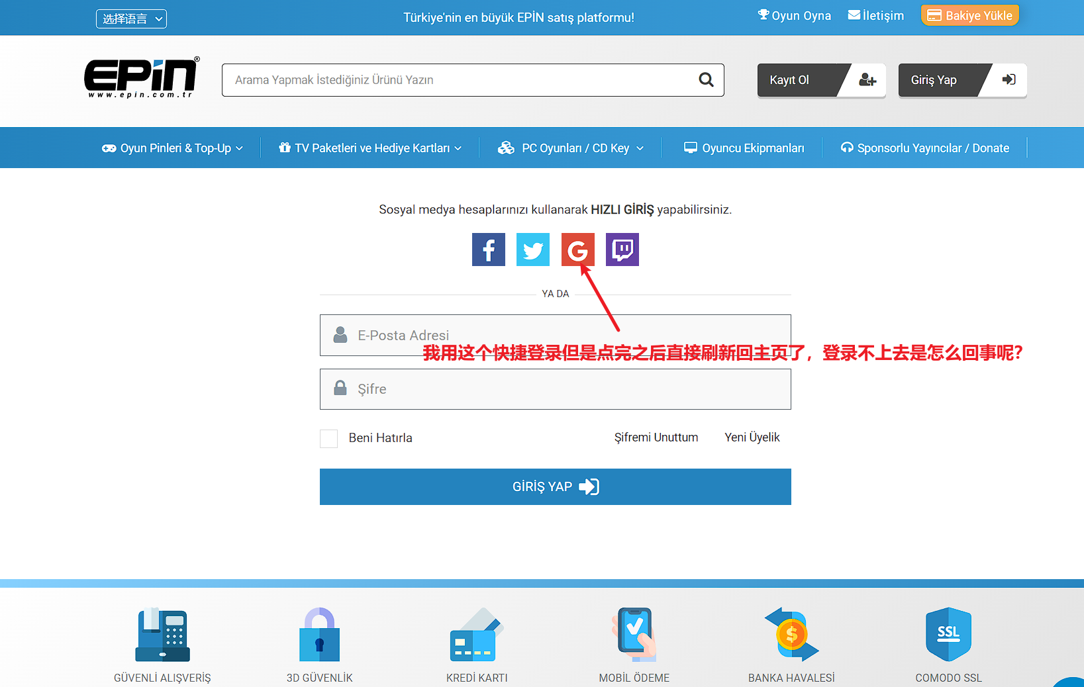This screenshot has width=1084, height=687.
Task: Open the Oyun Oyna link
Action: pyautogui.click(x=794, y=16)
